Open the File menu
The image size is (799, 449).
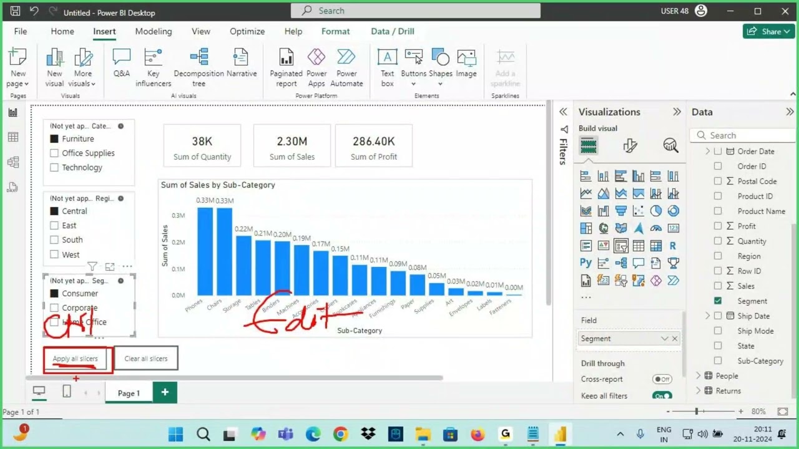(x=21, y=31)
